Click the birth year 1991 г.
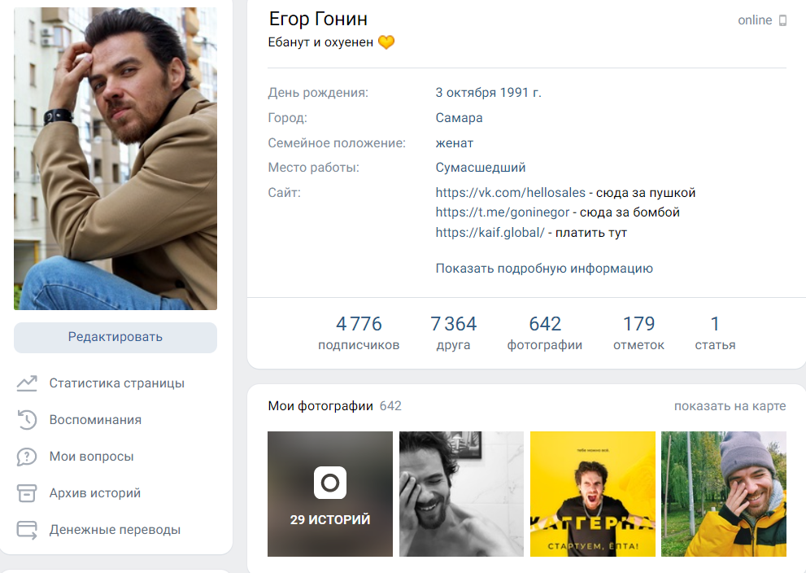The height and width of the screenshot is (573, 806). tap(521, 93)
